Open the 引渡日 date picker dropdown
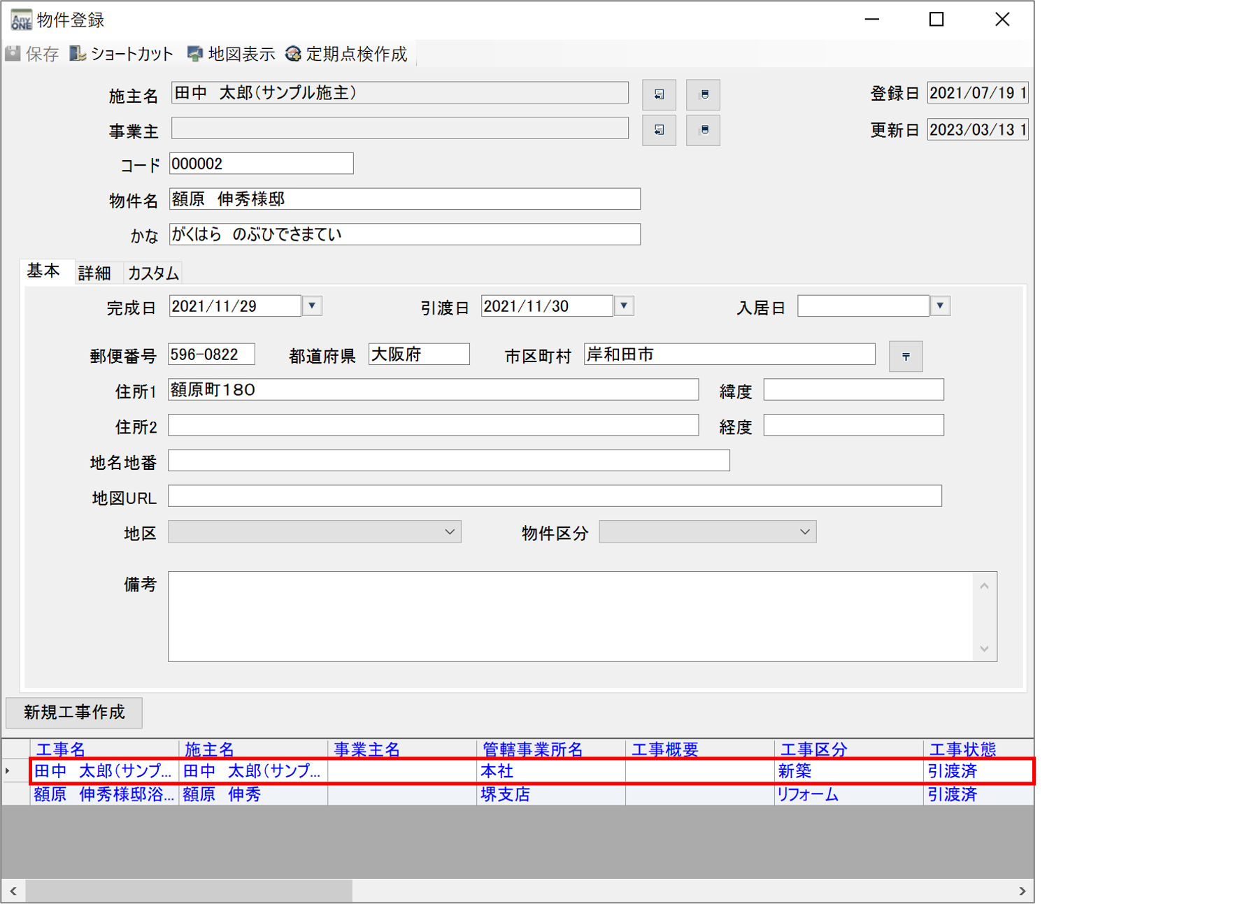This screenshot has height=904, width=1240. 624,306
